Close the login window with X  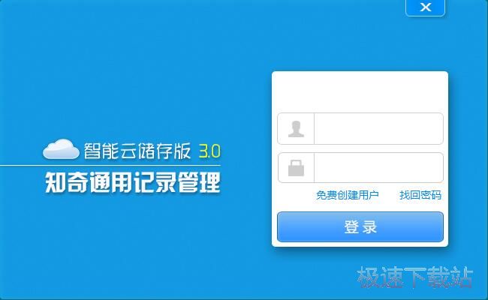[426, 7]
